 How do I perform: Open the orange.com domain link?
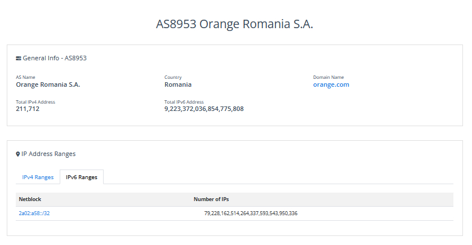pyautogui.click(x=331, y=84)
